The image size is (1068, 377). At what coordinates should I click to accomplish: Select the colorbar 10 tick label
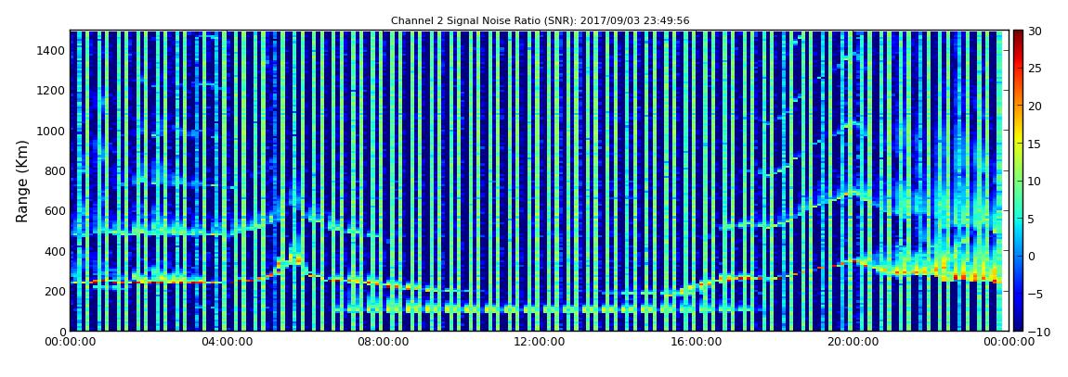pos(1035,181)
